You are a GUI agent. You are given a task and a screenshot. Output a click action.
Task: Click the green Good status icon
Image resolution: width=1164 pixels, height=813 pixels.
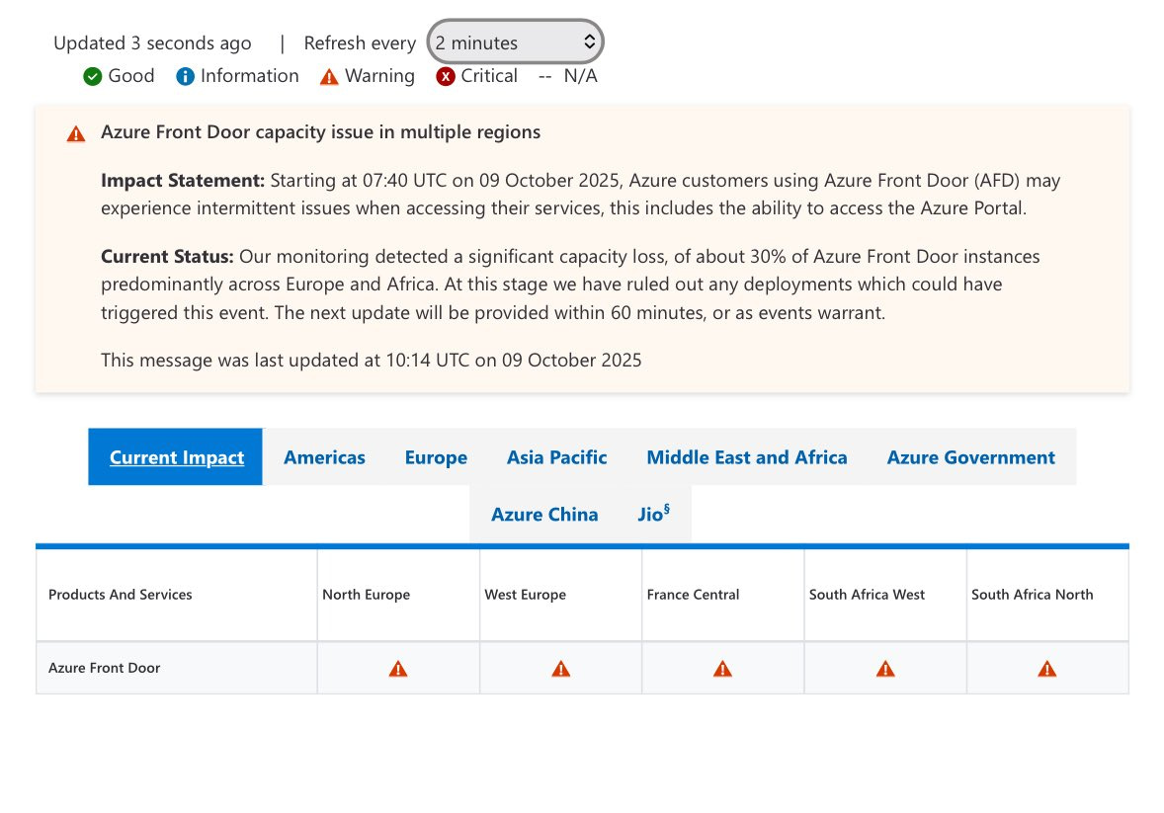pos(91,75)
